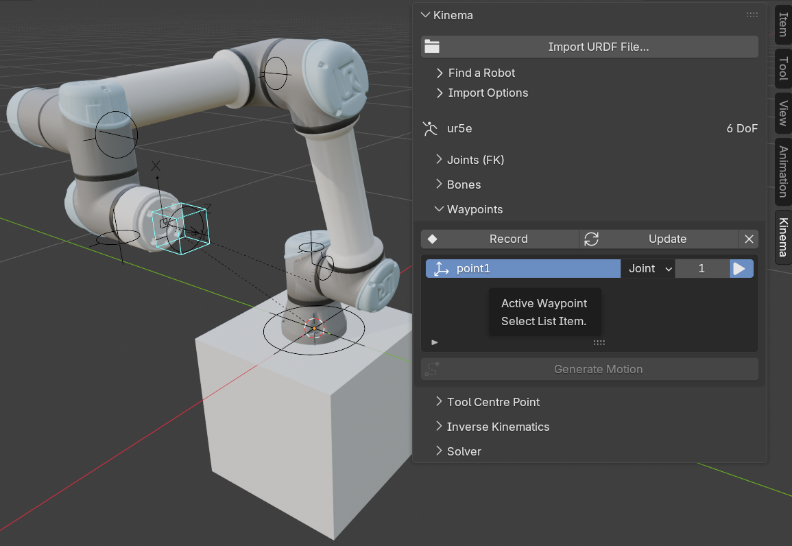The height and width of the screenshot is (546, 792).
Task: Expand the Tool Centre Point section
Action: click(488, 402)
